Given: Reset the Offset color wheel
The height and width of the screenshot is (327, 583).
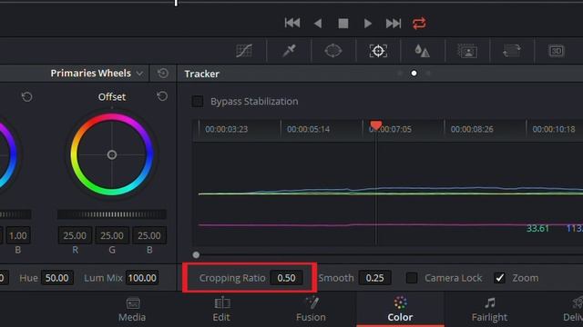Looking at the screenshot, I should click(162, 96).
